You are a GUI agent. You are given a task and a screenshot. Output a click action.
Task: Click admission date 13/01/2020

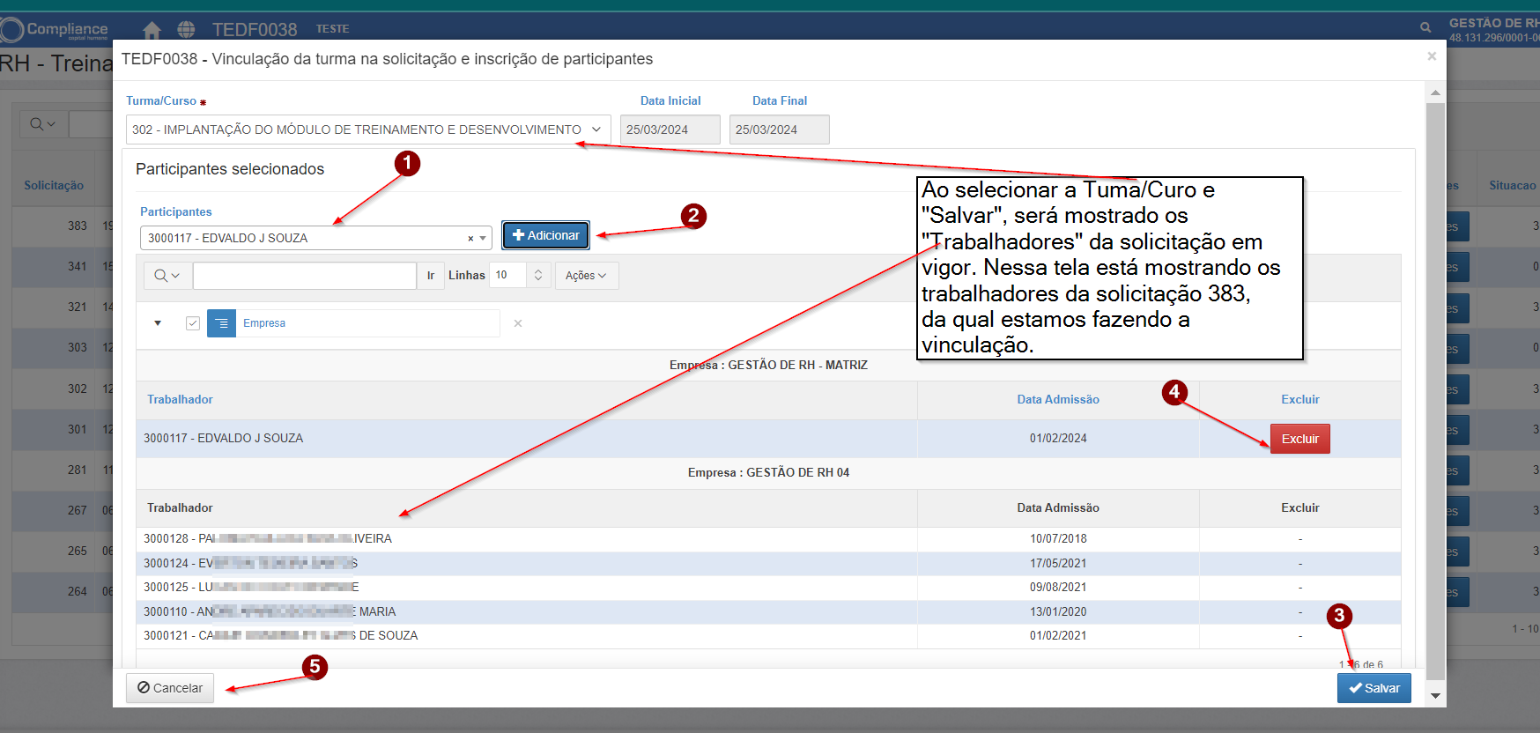coord(1058,611)
